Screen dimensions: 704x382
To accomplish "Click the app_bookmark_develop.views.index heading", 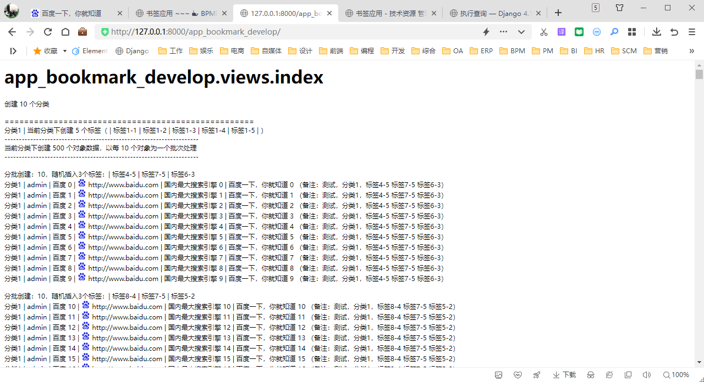I will point(164,77).
